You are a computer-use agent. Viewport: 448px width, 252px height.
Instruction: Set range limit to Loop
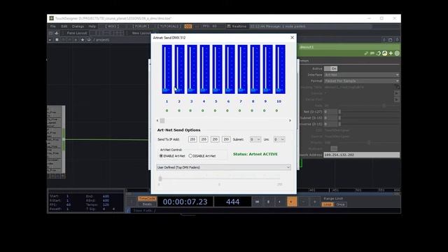point(328,204)
